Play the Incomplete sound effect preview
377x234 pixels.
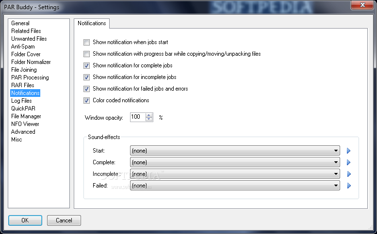[349, 174]
